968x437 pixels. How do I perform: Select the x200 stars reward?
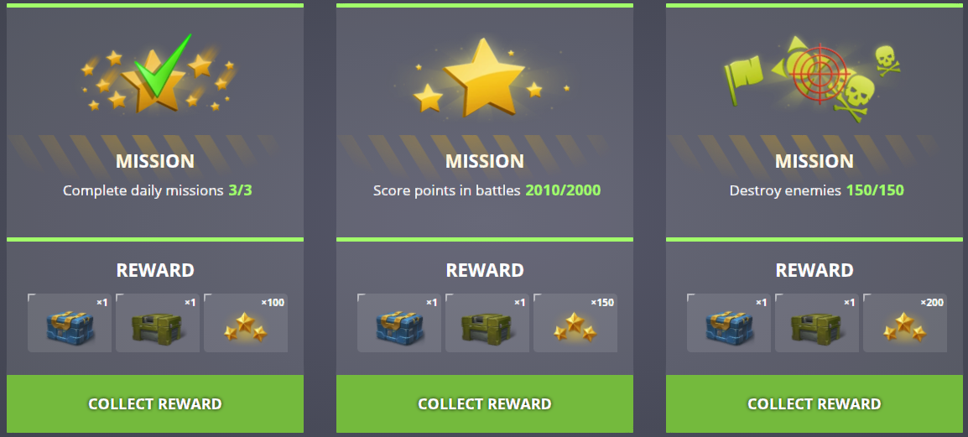(905, 323)
